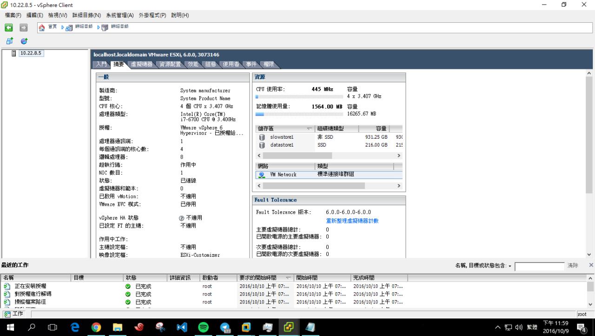Open Task View on the taskbar
The image size is (595, 336).
pyautogui.click(x=53, y=327)
